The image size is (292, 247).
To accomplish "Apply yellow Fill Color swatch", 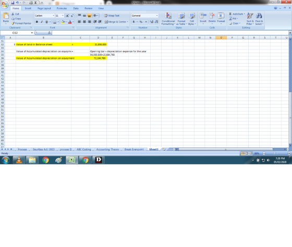I will [63, 22].
